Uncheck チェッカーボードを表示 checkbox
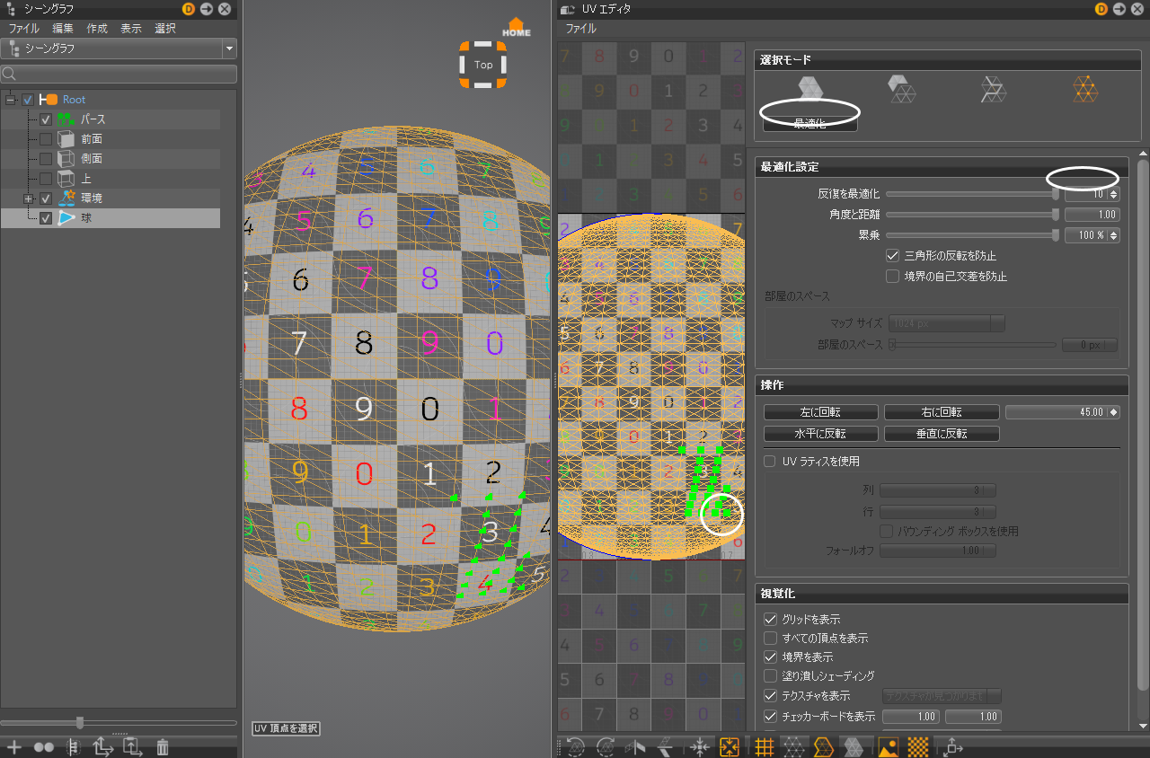The width and height of the screenshot is (1150, 758). 770,717
